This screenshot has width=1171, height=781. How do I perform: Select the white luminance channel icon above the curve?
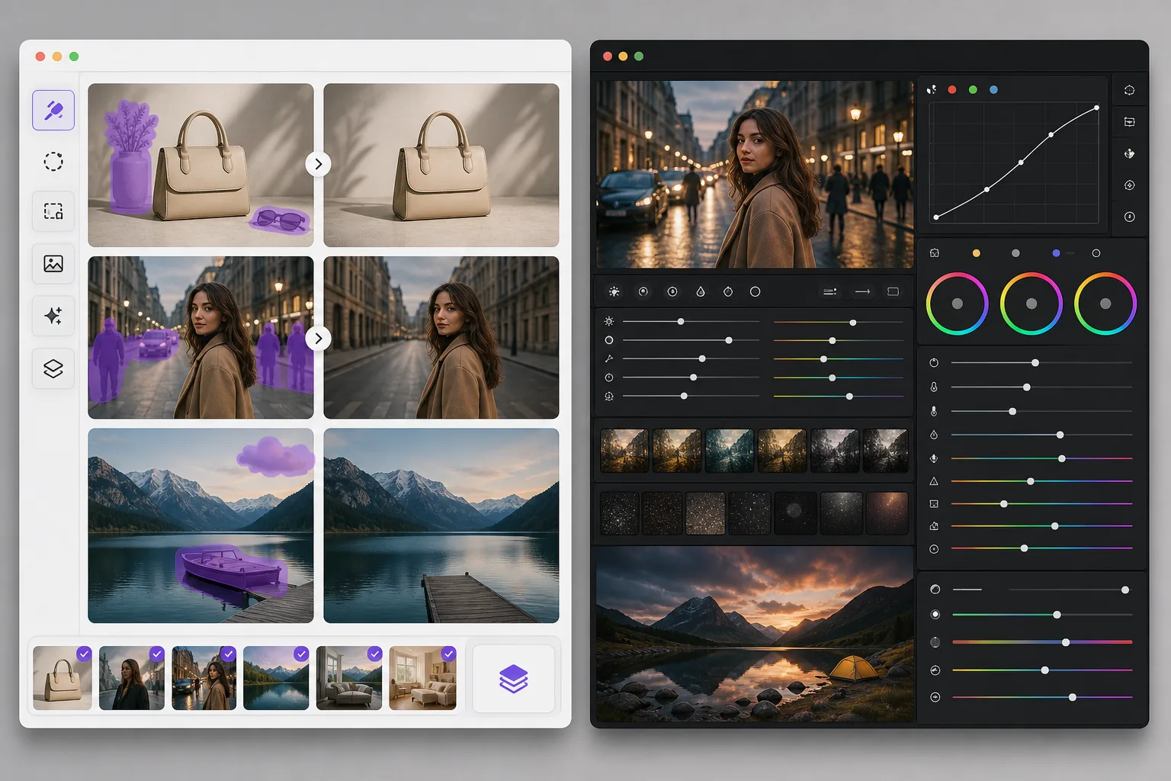pyautogui.click(x=931, y=89)
